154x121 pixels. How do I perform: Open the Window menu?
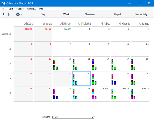pos(31,9)
